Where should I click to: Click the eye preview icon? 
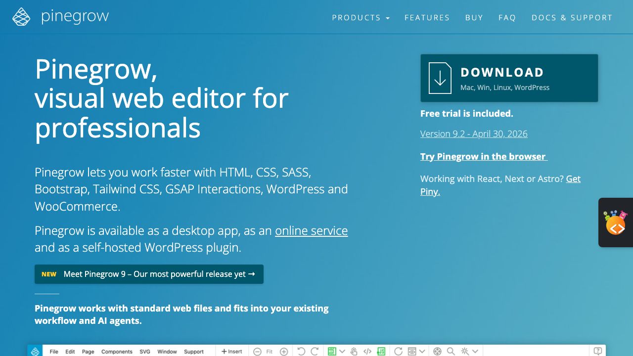pos(412,352)
